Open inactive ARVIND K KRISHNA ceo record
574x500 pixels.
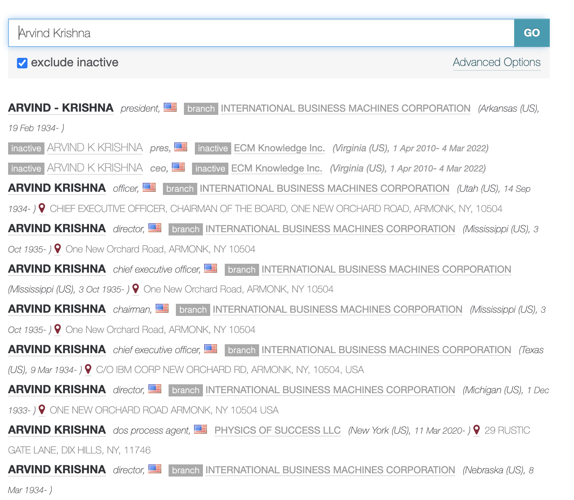point(95,168)
